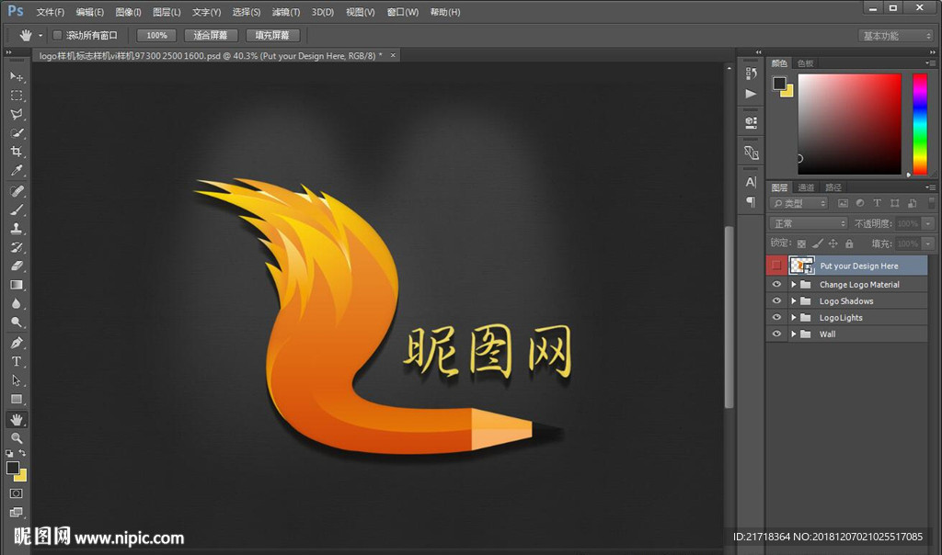942x555 pixels.
Task: Toggle Quick Mask mode icon
Action: (x=17, y=493)
